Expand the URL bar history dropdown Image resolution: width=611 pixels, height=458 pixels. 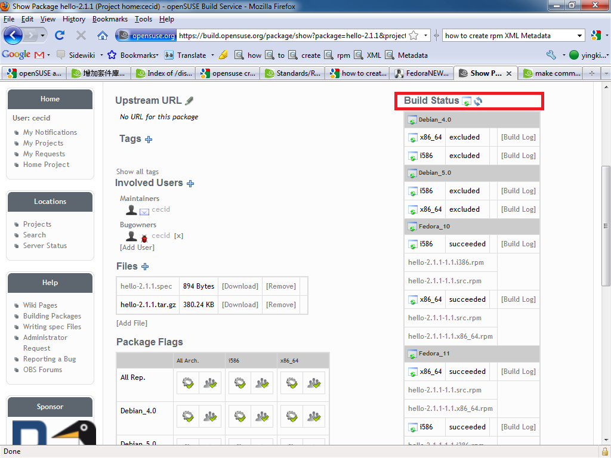pos(426,36)
